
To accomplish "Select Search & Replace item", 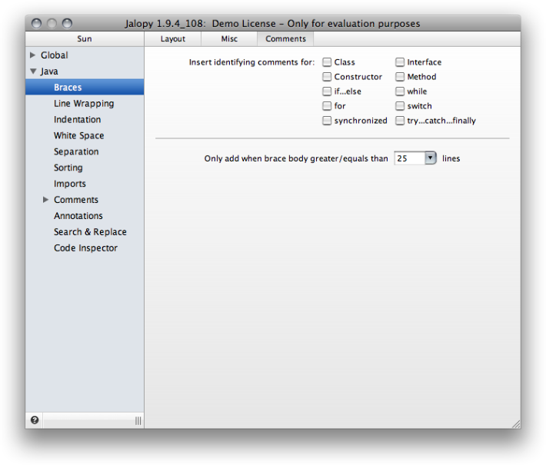I will pos(90,232).
